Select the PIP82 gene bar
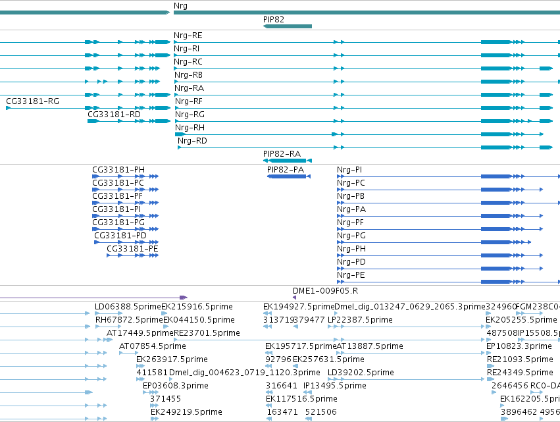The image size is (560, 422). [288, 26]
